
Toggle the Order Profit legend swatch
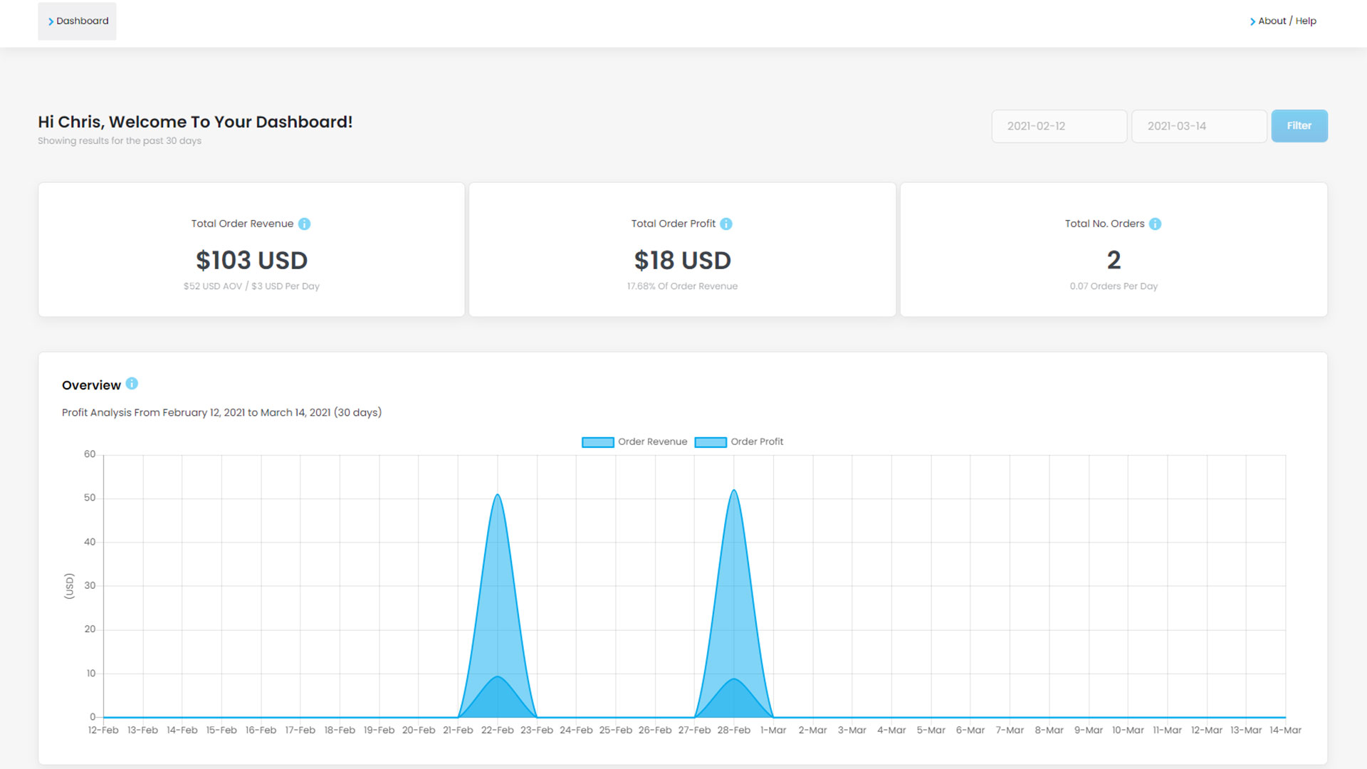coord(711,442)
